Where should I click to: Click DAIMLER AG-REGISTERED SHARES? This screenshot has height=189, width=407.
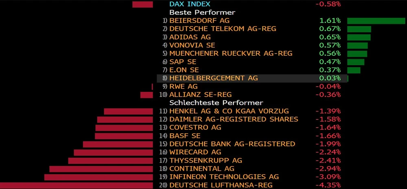(234, 119)
